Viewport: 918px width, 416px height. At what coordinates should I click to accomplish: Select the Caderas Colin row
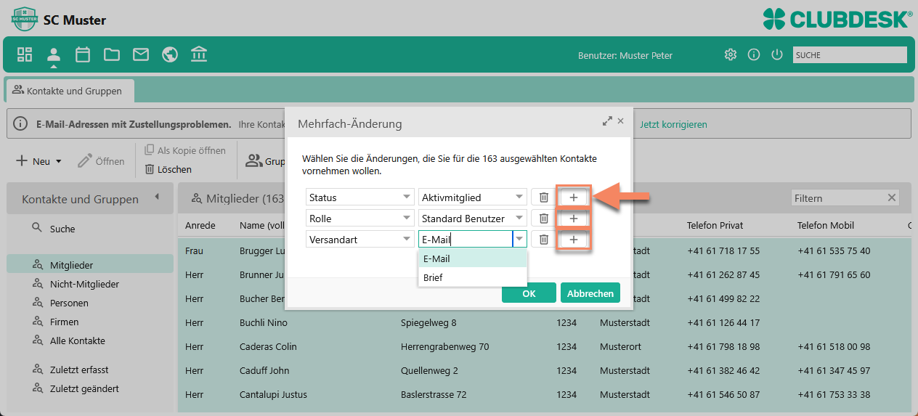545,346
